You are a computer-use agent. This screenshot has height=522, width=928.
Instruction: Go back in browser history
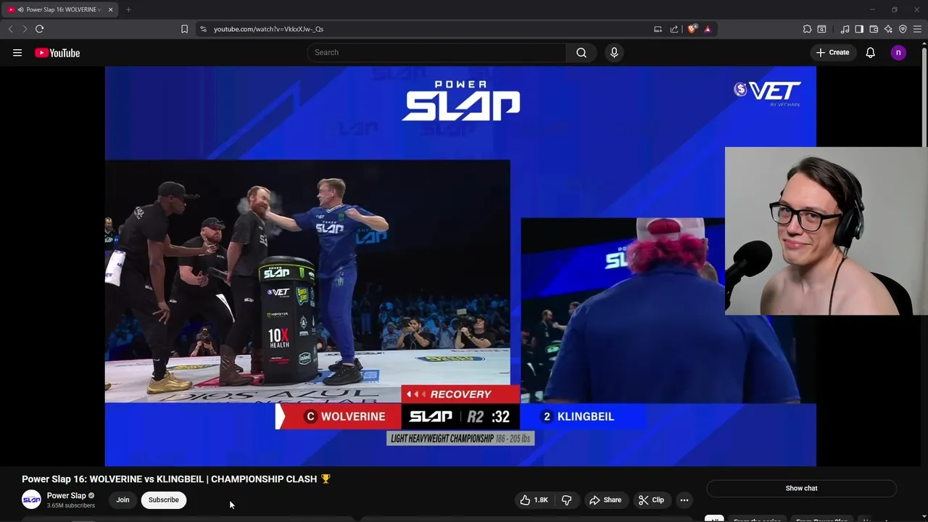pos(10,29)
